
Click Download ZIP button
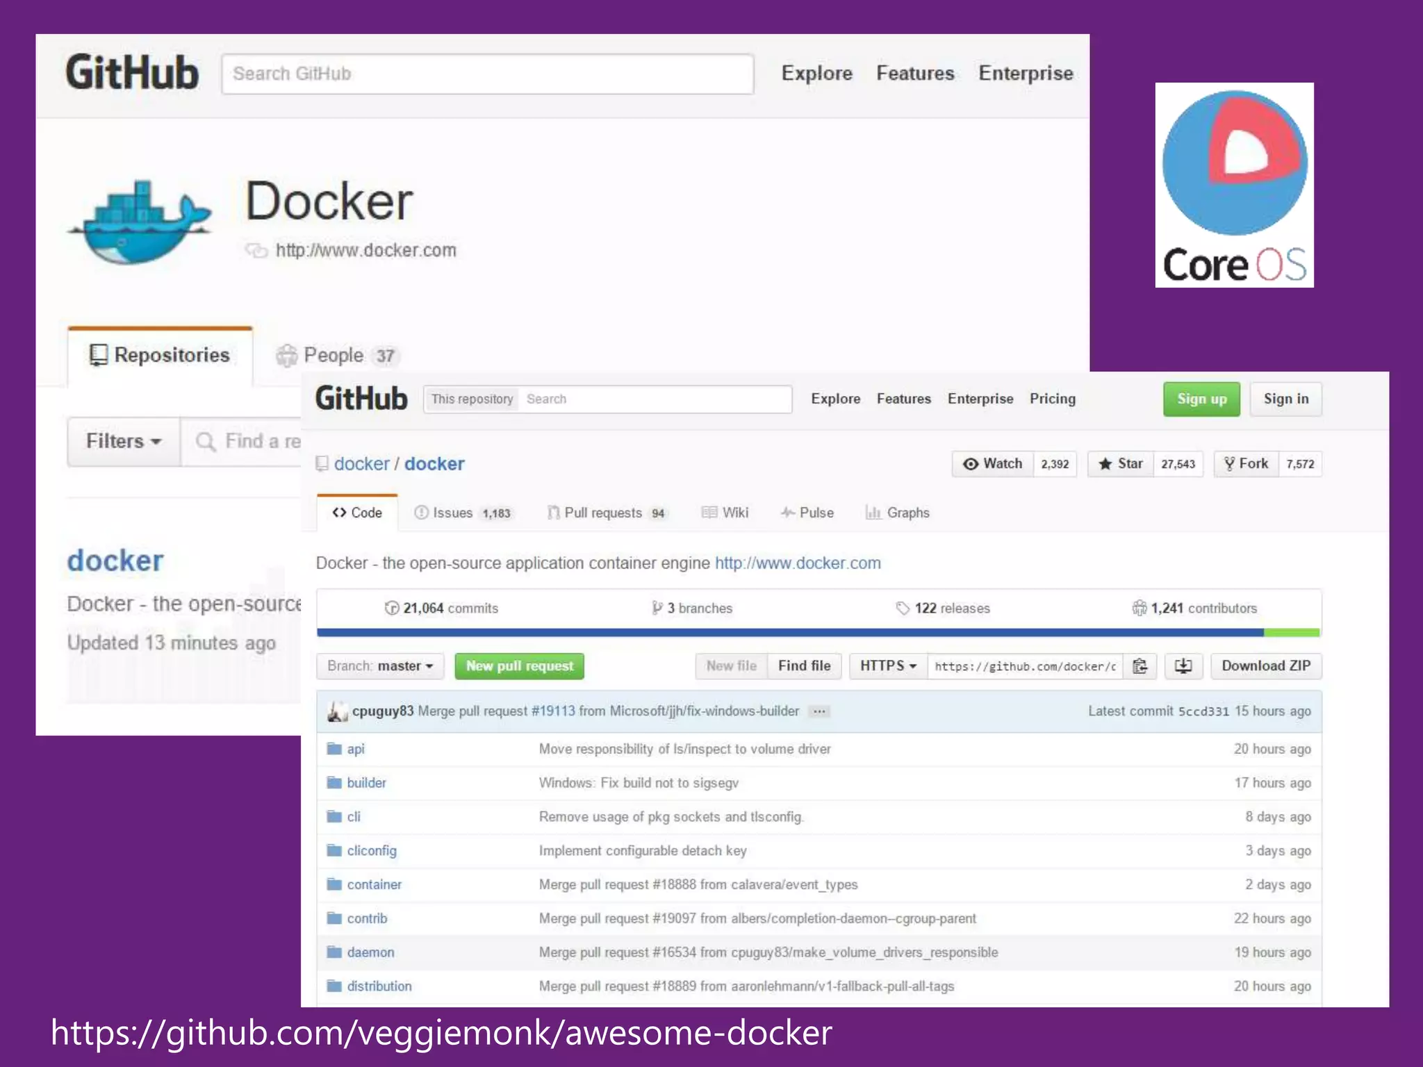tap(1266, 666)
